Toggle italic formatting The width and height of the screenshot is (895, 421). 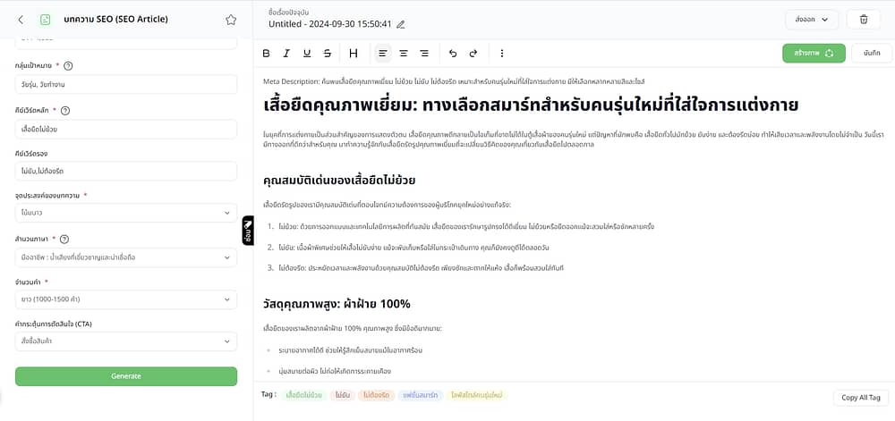[286, 54]
